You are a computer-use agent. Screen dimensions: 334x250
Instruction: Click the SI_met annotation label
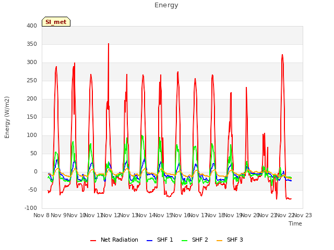(56, 22)
